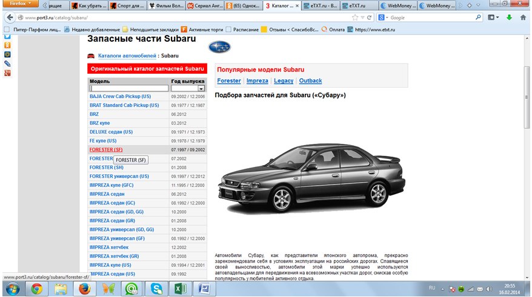The width and height of the screenshot is (532, 297).
Task: Click the volume speaker tray icon
Action: point(489,289)
